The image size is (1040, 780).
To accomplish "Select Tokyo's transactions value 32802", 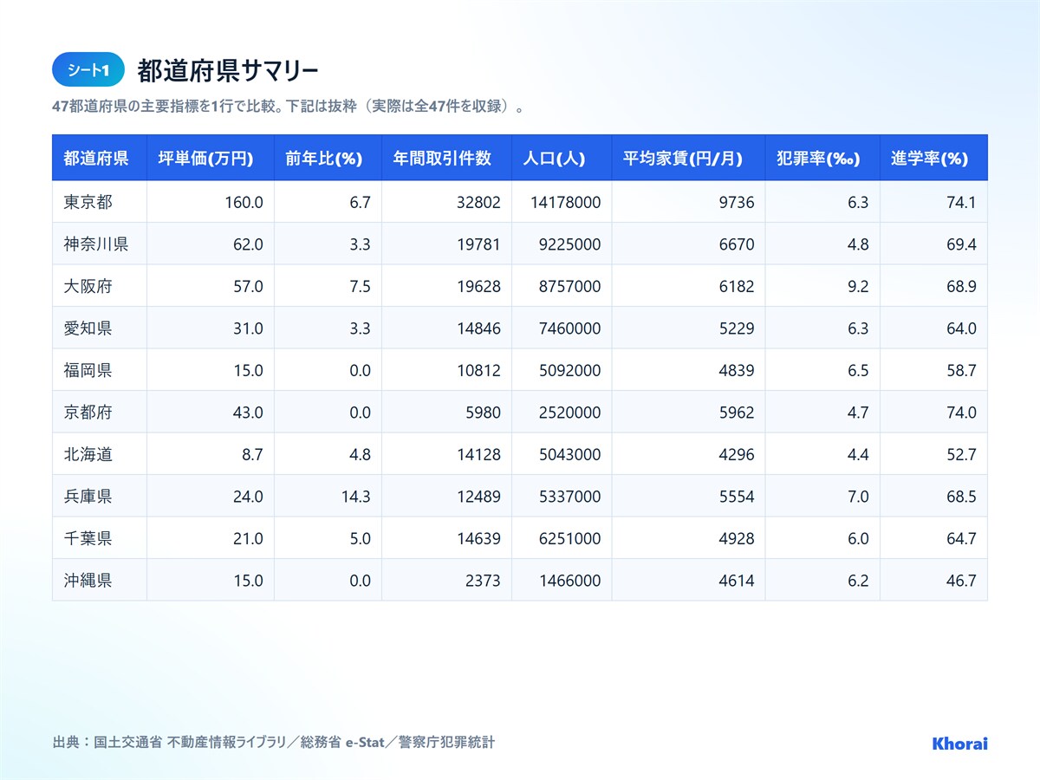I will click(x=446, y=202).
